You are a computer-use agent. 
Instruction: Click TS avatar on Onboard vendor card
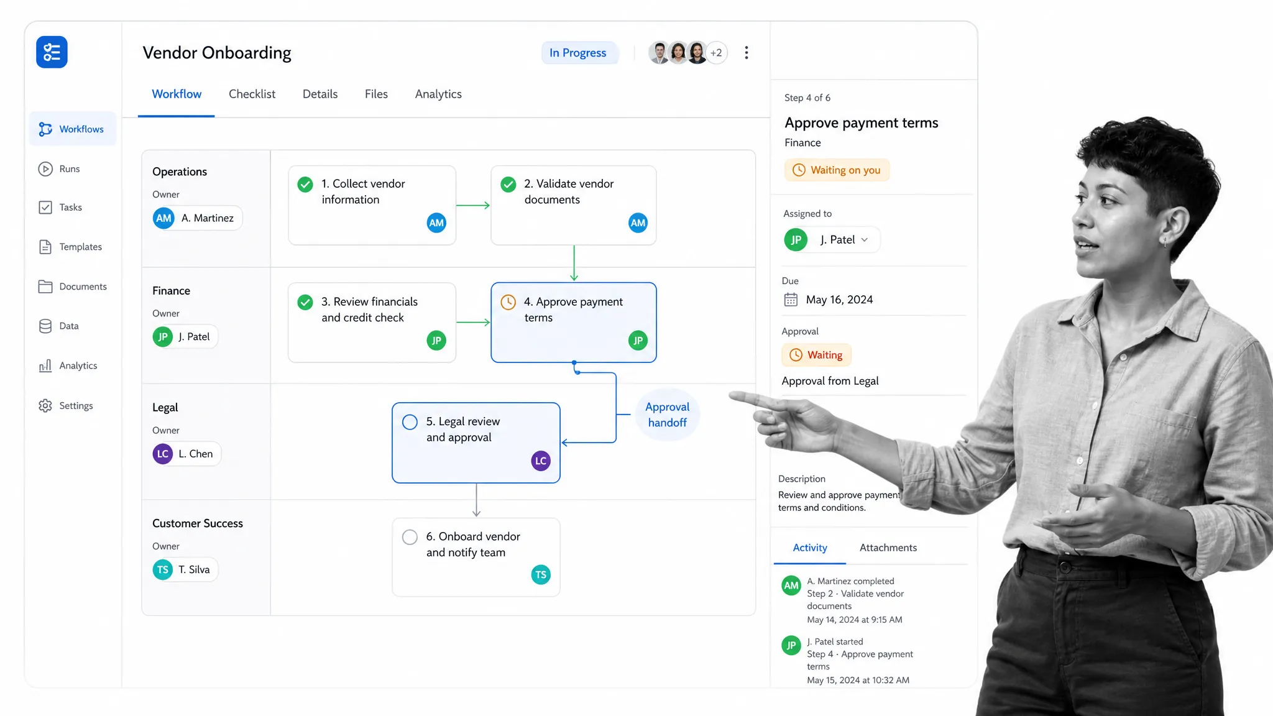[541, 574]
